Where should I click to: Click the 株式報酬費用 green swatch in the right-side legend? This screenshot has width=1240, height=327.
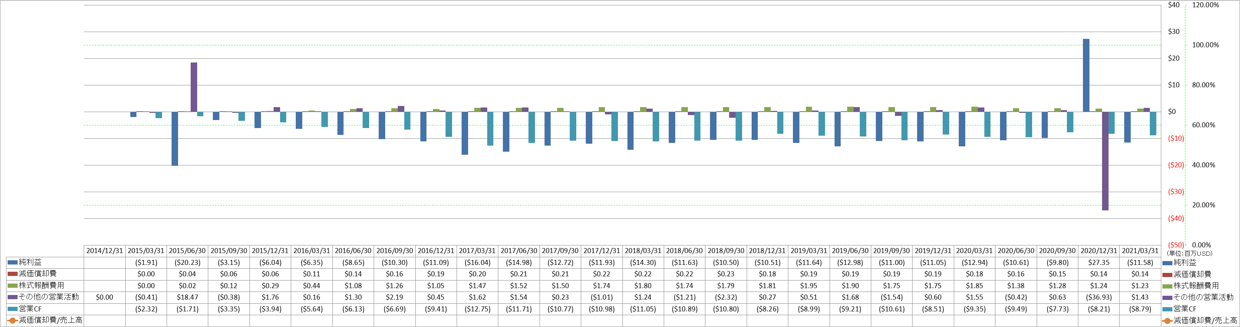[x=1167, y=286]
